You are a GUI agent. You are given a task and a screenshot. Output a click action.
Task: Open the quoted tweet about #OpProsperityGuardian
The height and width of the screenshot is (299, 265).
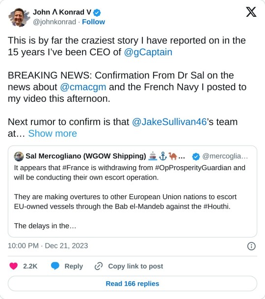pos(132,191)
